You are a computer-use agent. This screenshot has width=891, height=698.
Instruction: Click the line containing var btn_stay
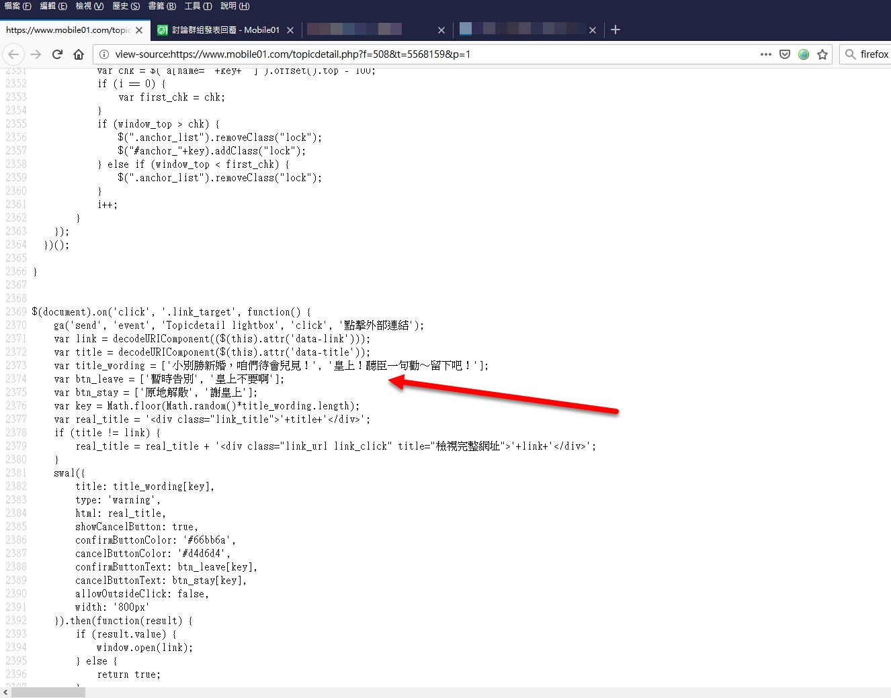155,393
